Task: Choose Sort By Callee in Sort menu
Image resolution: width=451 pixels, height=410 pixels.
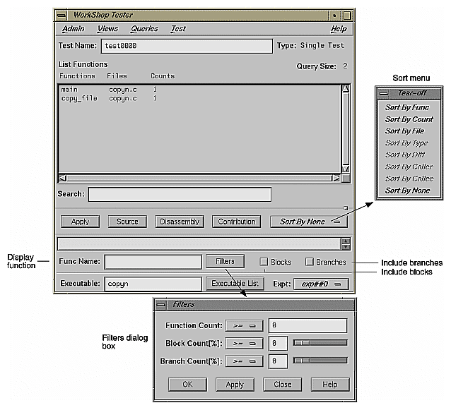Action: click(409, 179)
